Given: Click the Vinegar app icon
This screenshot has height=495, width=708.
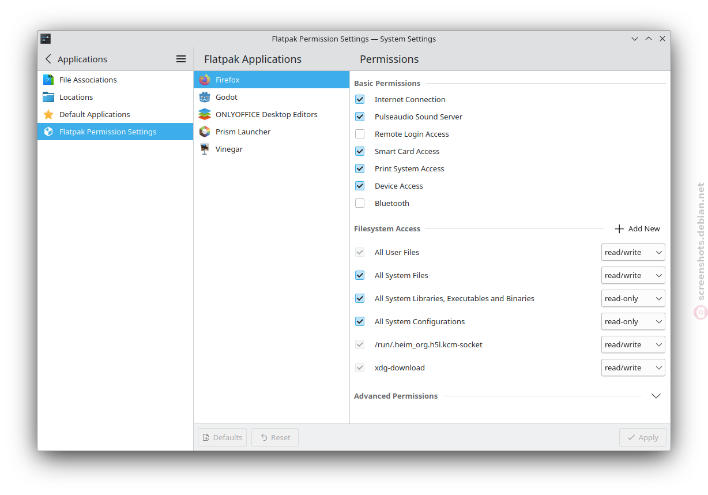Looking at the screenshot, I should (x=205, y=149).
